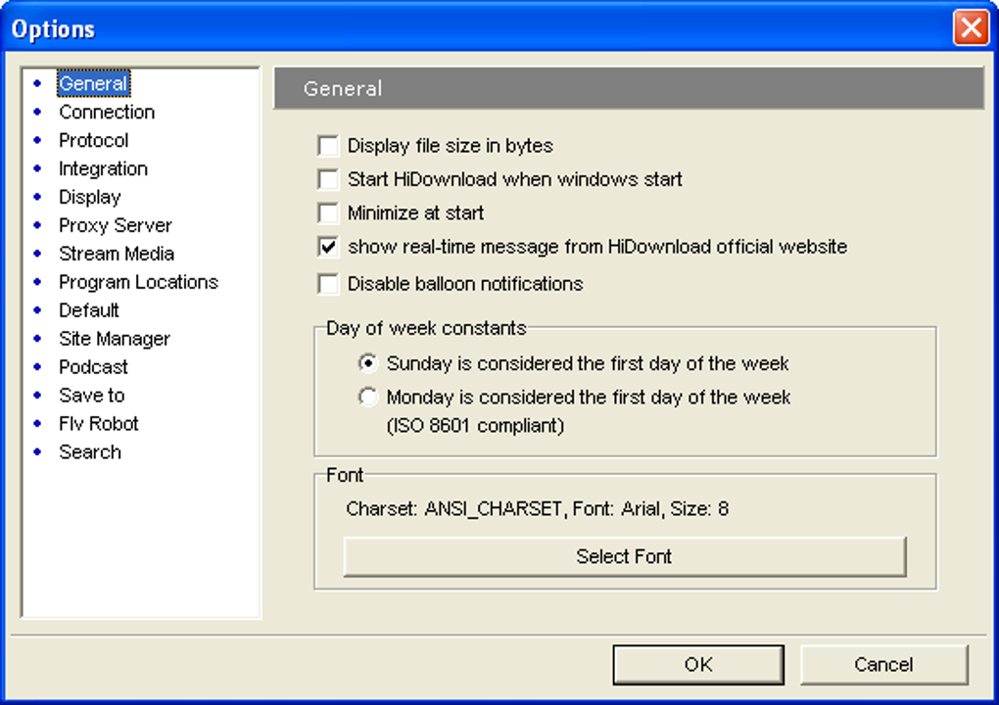Image resolution: width=999 pixels, height=705 pixels.
Task: Open Stream Media settings
Action: click(116, 255)
